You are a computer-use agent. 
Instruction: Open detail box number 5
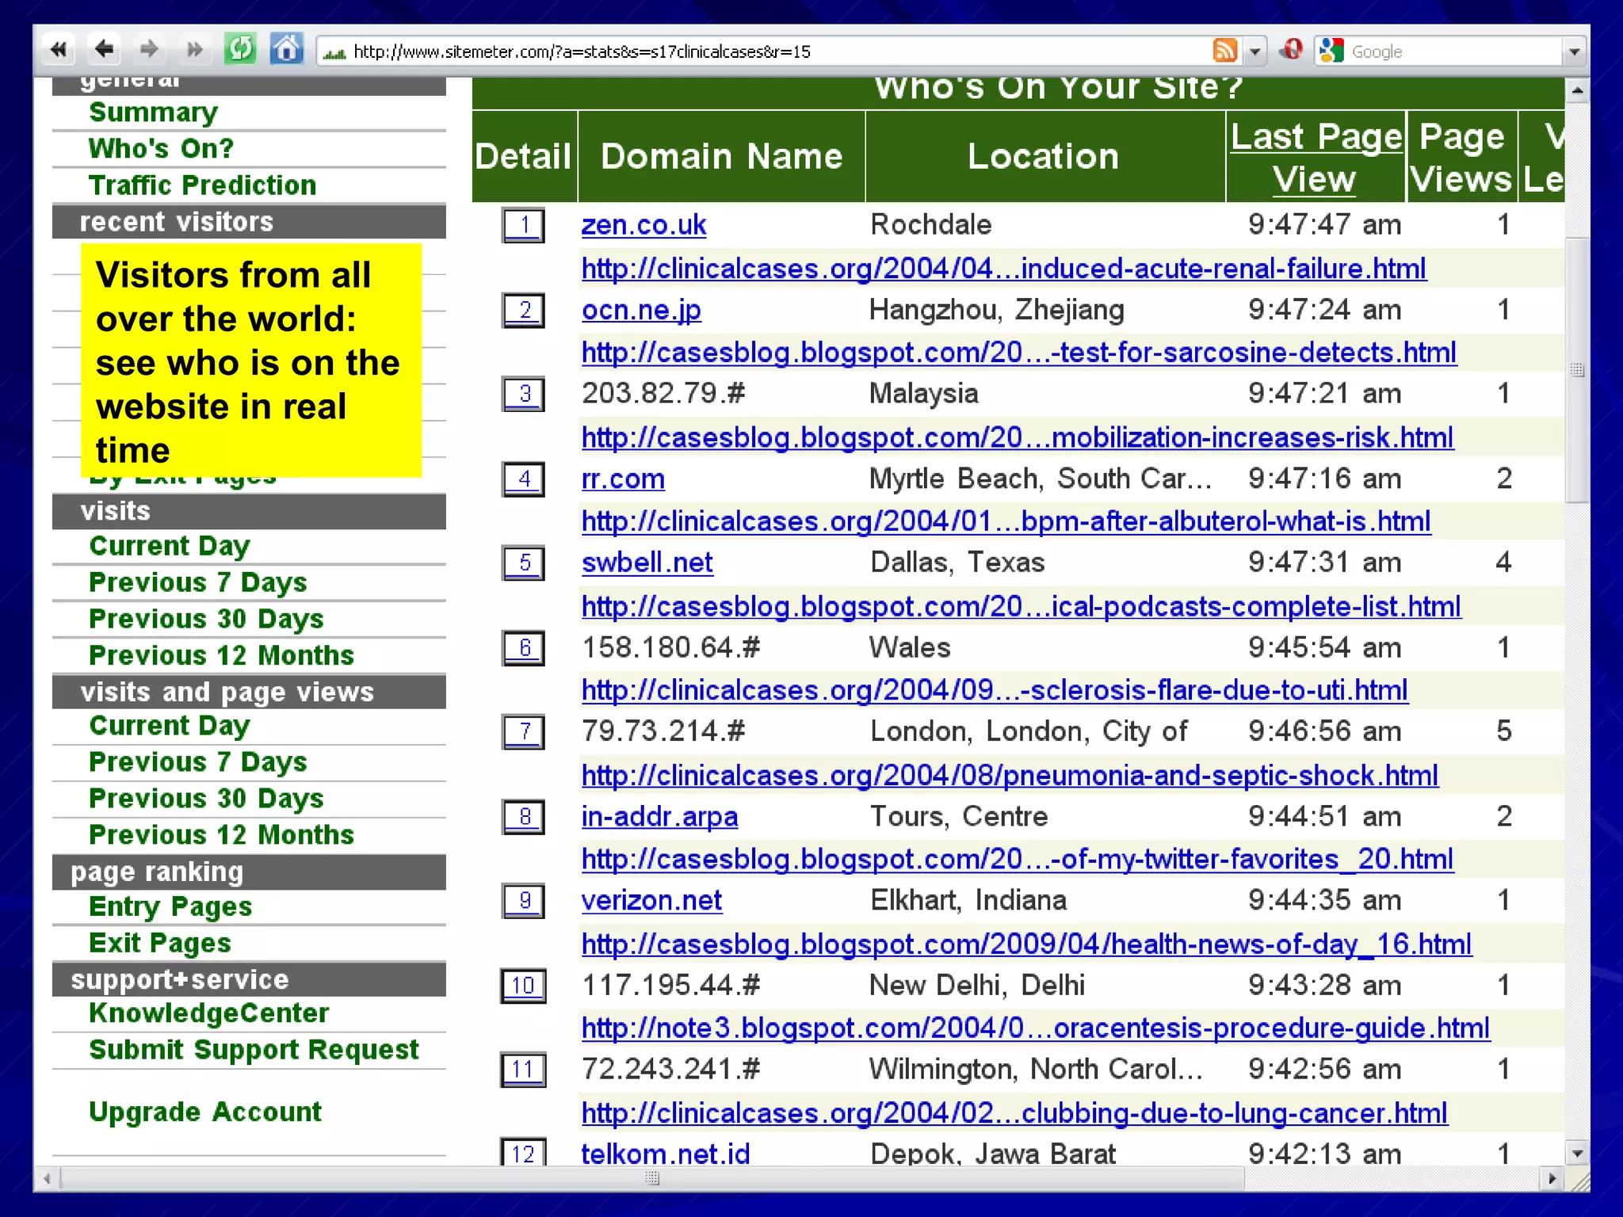click(524, 563)
